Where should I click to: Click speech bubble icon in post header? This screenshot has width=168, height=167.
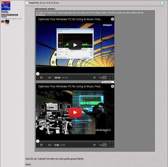point(162,3)
